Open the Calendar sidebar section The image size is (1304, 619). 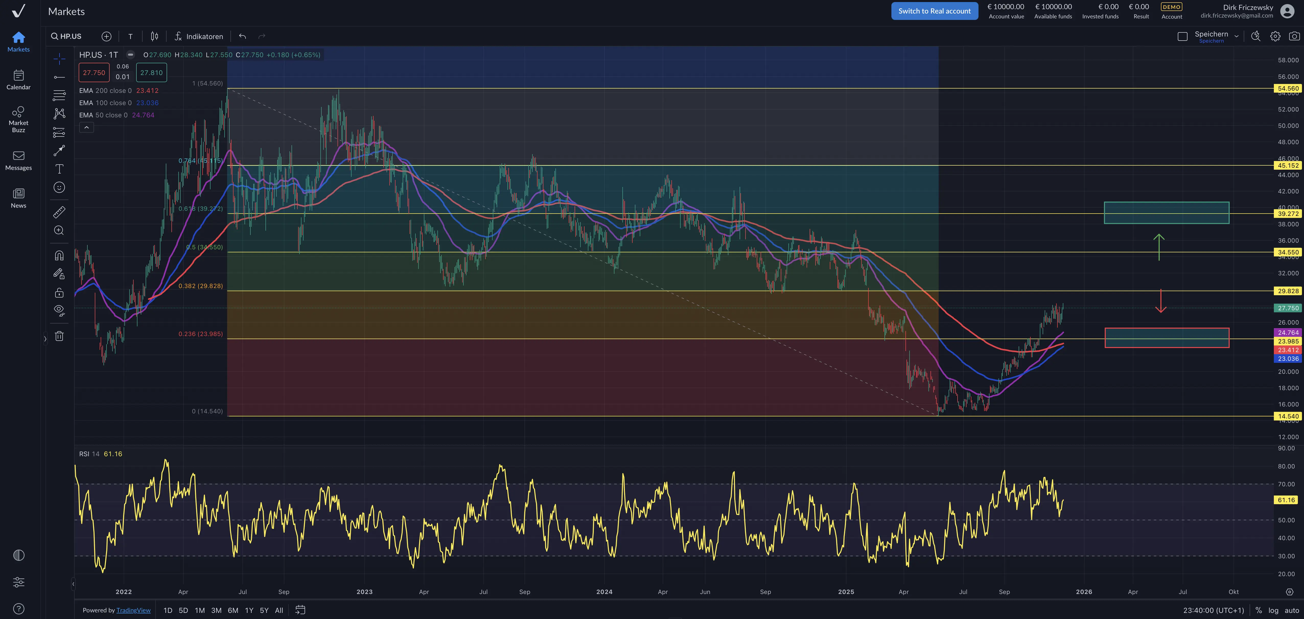(x=19, y=80)
